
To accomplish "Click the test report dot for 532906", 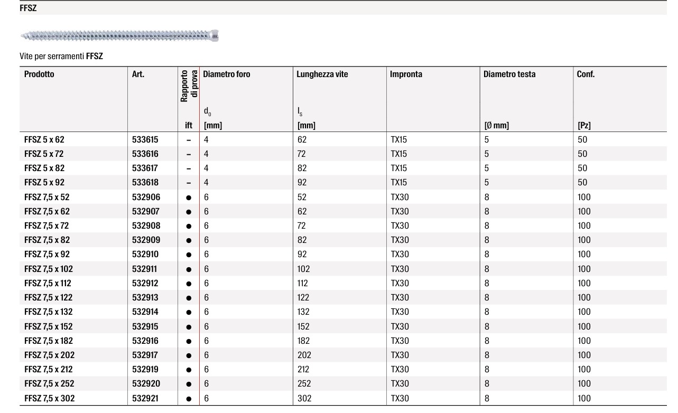I will click(189, 198).
